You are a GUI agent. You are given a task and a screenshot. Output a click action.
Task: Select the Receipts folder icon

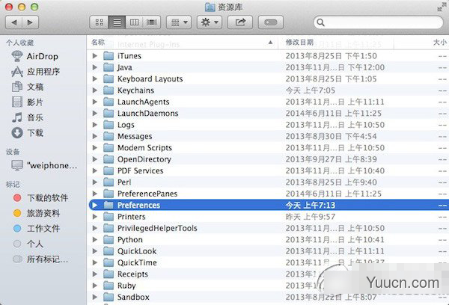pos(109,274)
